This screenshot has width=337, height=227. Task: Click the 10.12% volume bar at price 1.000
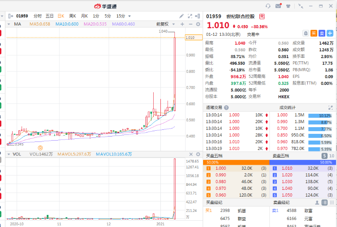[320, 116]
